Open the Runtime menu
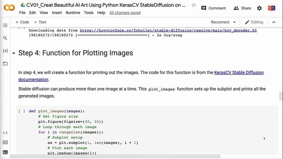The image size is (283, 159). (73, 13)
